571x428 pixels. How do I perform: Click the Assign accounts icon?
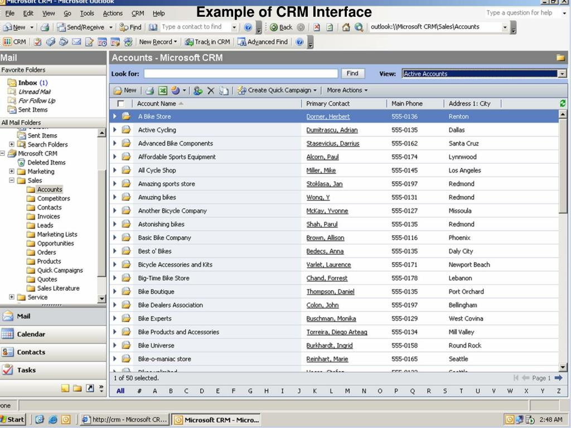[198, 90]
